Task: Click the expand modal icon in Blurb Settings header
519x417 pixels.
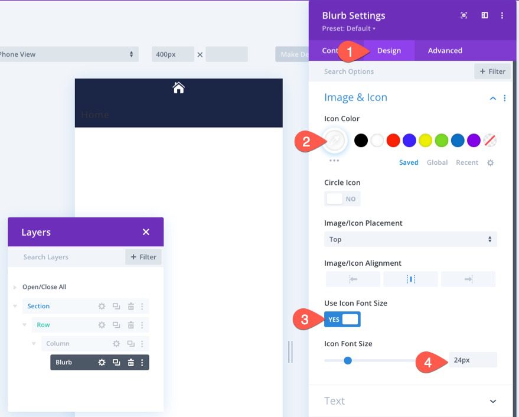Action: [464, 15]
